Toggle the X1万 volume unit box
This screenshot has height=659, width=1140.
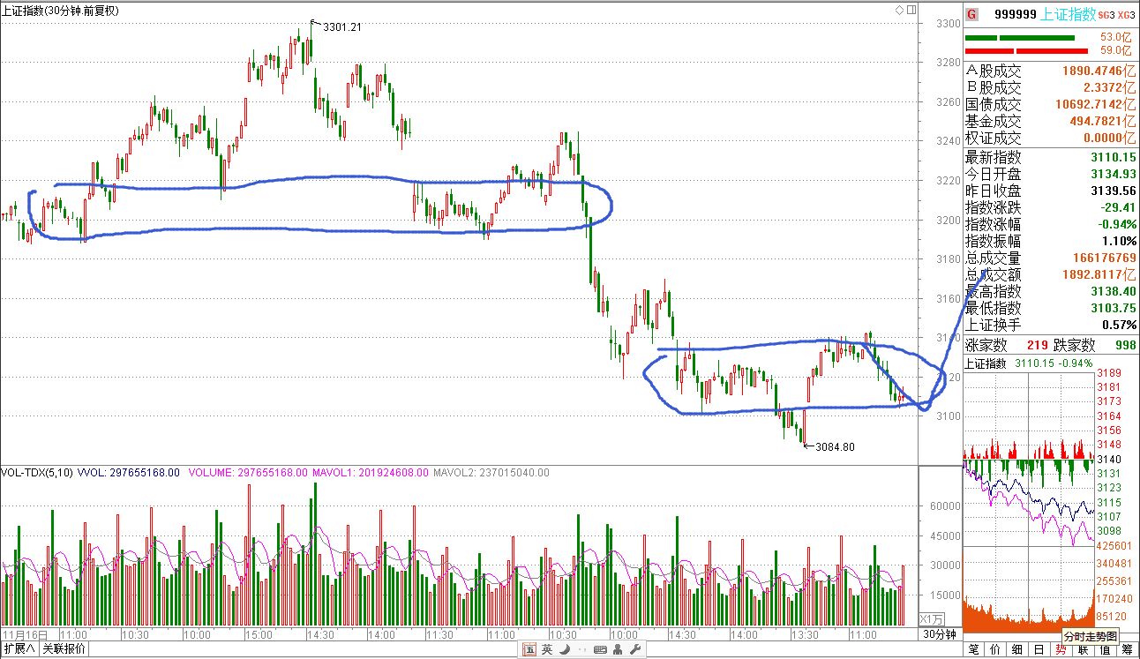pos(932,618)
